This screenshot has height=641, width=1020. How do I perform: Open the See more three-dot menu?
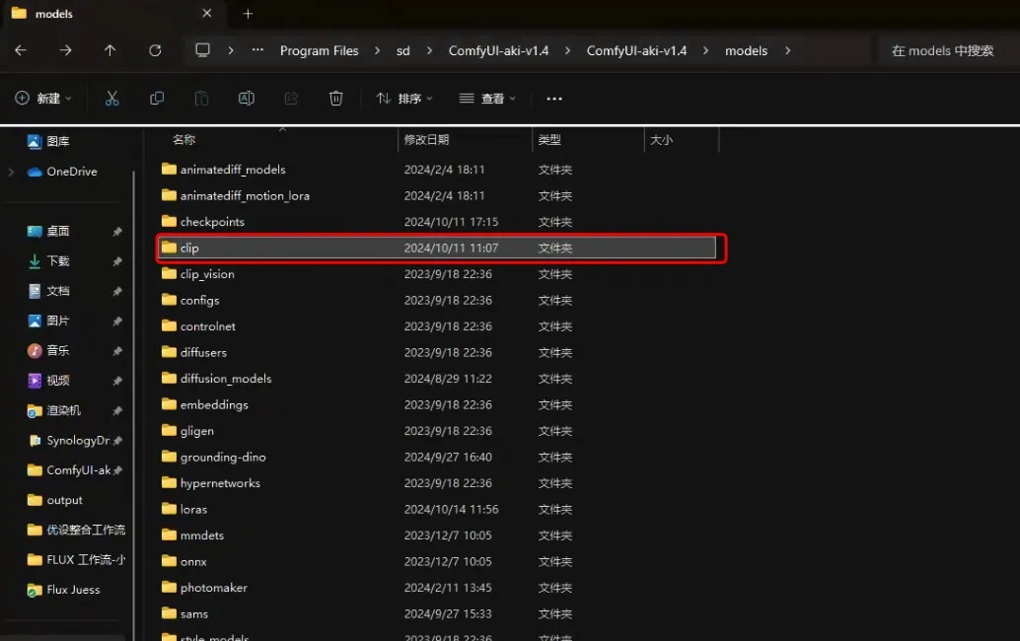[x=554, y=99]
